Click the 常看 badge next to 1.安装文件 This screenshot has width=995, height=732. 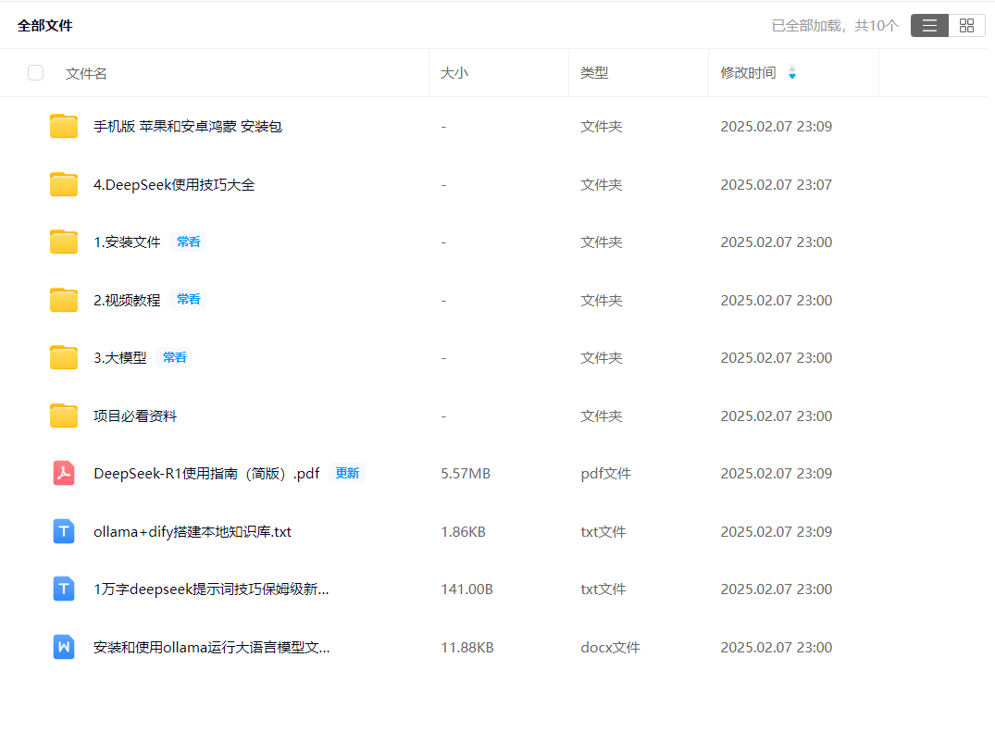coord(188,242)
